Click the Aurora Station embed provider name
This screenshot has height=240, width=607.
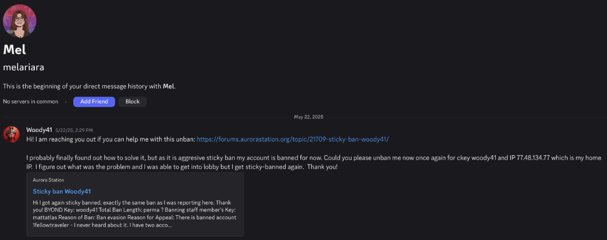click(49, 180)
